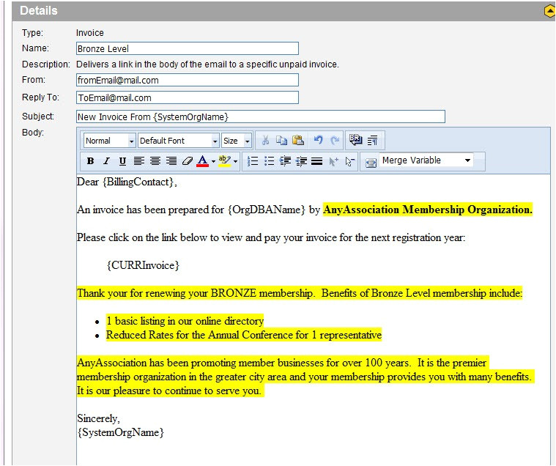This screenshot has height=466, width=556.
Task: Click the Redo arrow icon
Action: point(335,141)
